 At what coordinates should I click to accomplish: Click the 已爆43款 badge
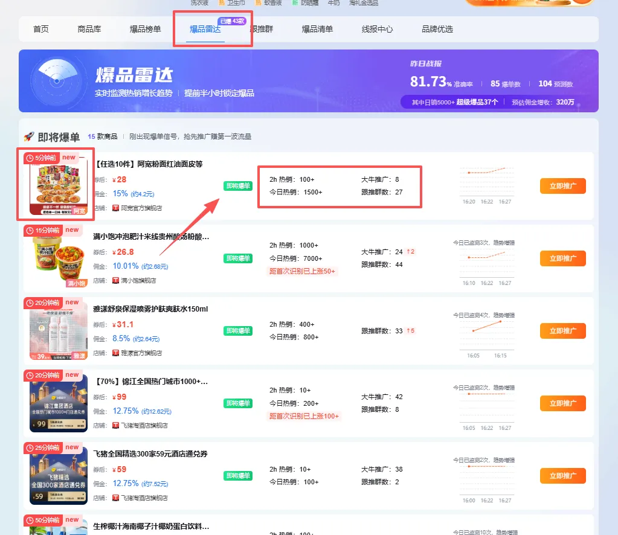pyautogui.click(x=232, y=21)
